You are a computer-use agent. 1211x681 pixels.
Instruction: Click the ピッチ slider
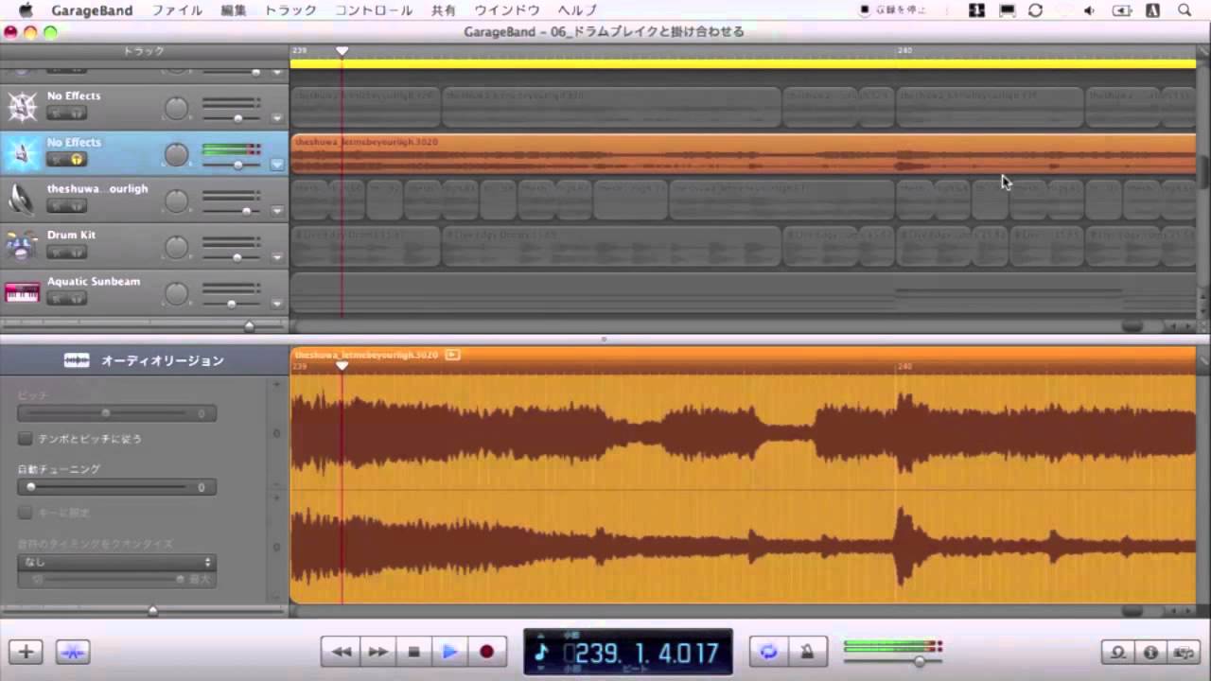point(116,413)
